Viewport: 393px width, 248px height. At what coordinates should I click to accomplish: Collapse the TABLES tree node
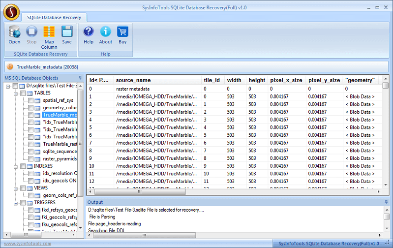[16, 93]
